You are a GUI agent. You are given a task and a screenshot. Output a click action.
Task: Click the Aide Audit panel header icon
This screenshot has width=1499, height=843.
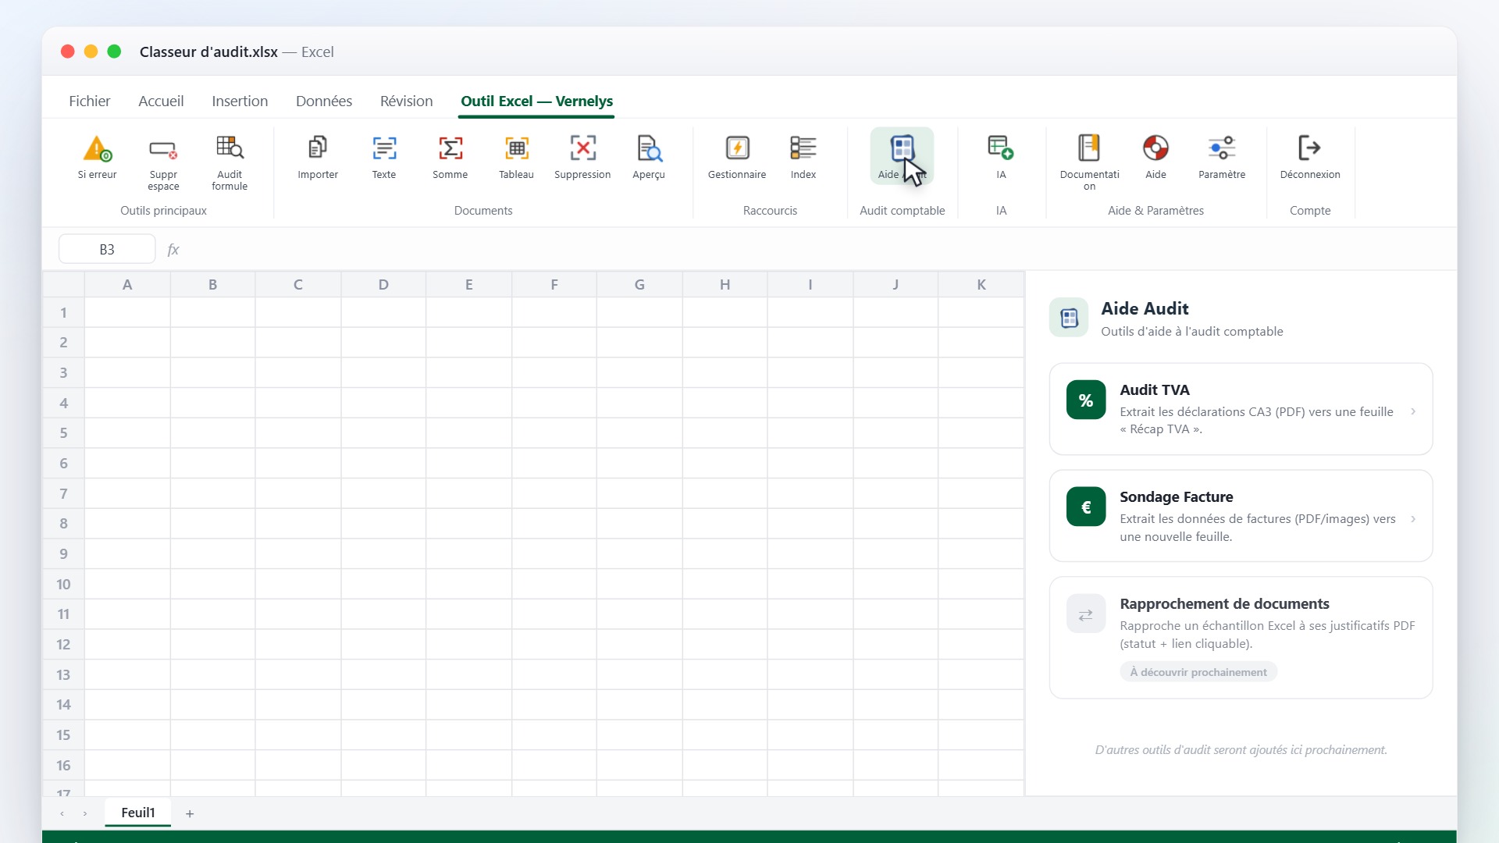(1069, 317)
